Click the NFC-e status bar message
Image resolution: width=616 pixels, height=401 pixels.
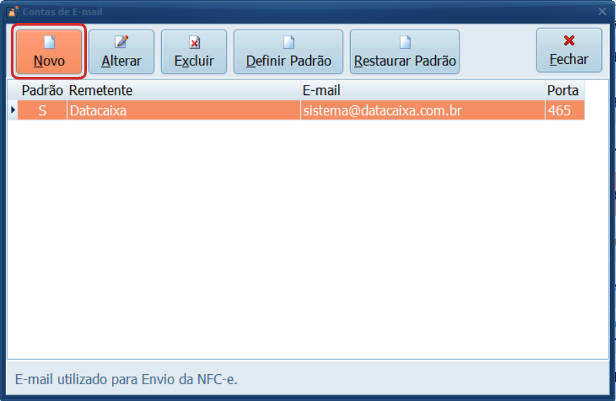126,379
